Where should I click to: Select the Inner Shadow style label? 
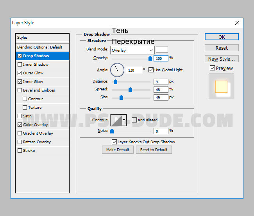pyautogui.click(x=36, y=65)
